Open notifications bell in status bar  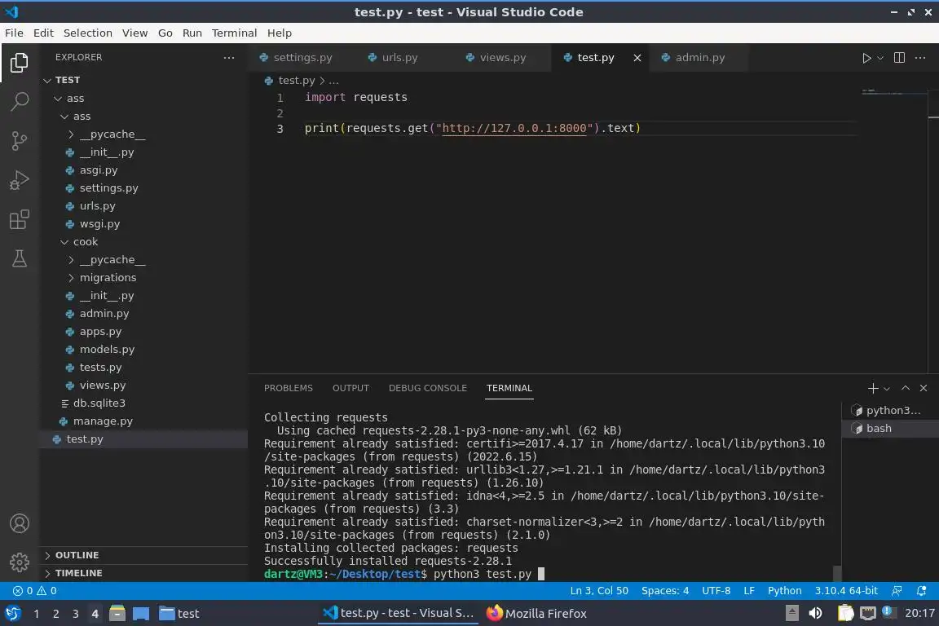point(922,591)
